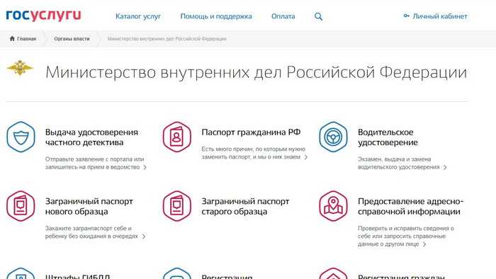Click the shield icon for detective license
The image size is (496, 279).
point(21,137)
